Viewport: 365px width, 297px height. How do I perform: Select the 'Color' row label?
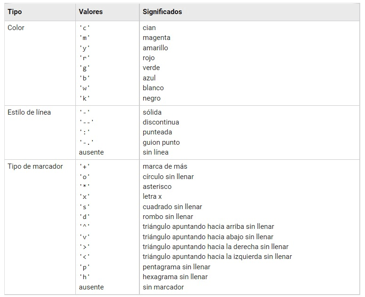pos(16,28)
